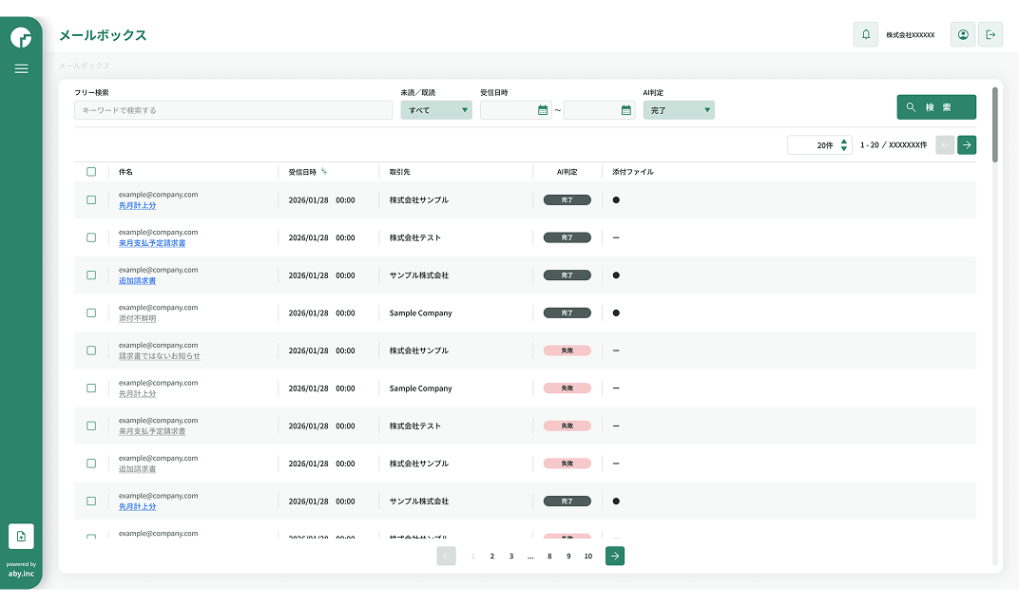Open the hamburger menu in the sidebar

22,68
